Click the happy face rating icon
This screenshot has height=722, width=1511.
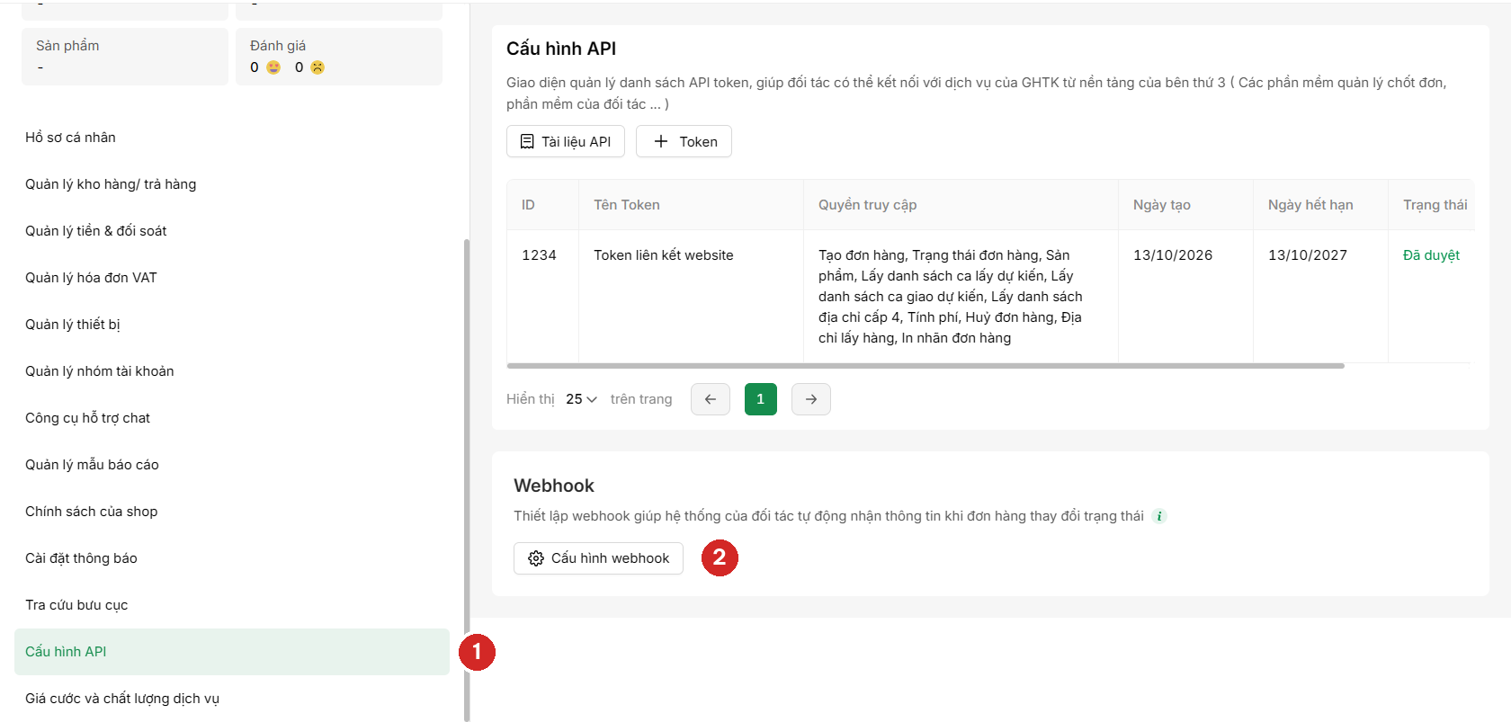(x=273, y=67)
